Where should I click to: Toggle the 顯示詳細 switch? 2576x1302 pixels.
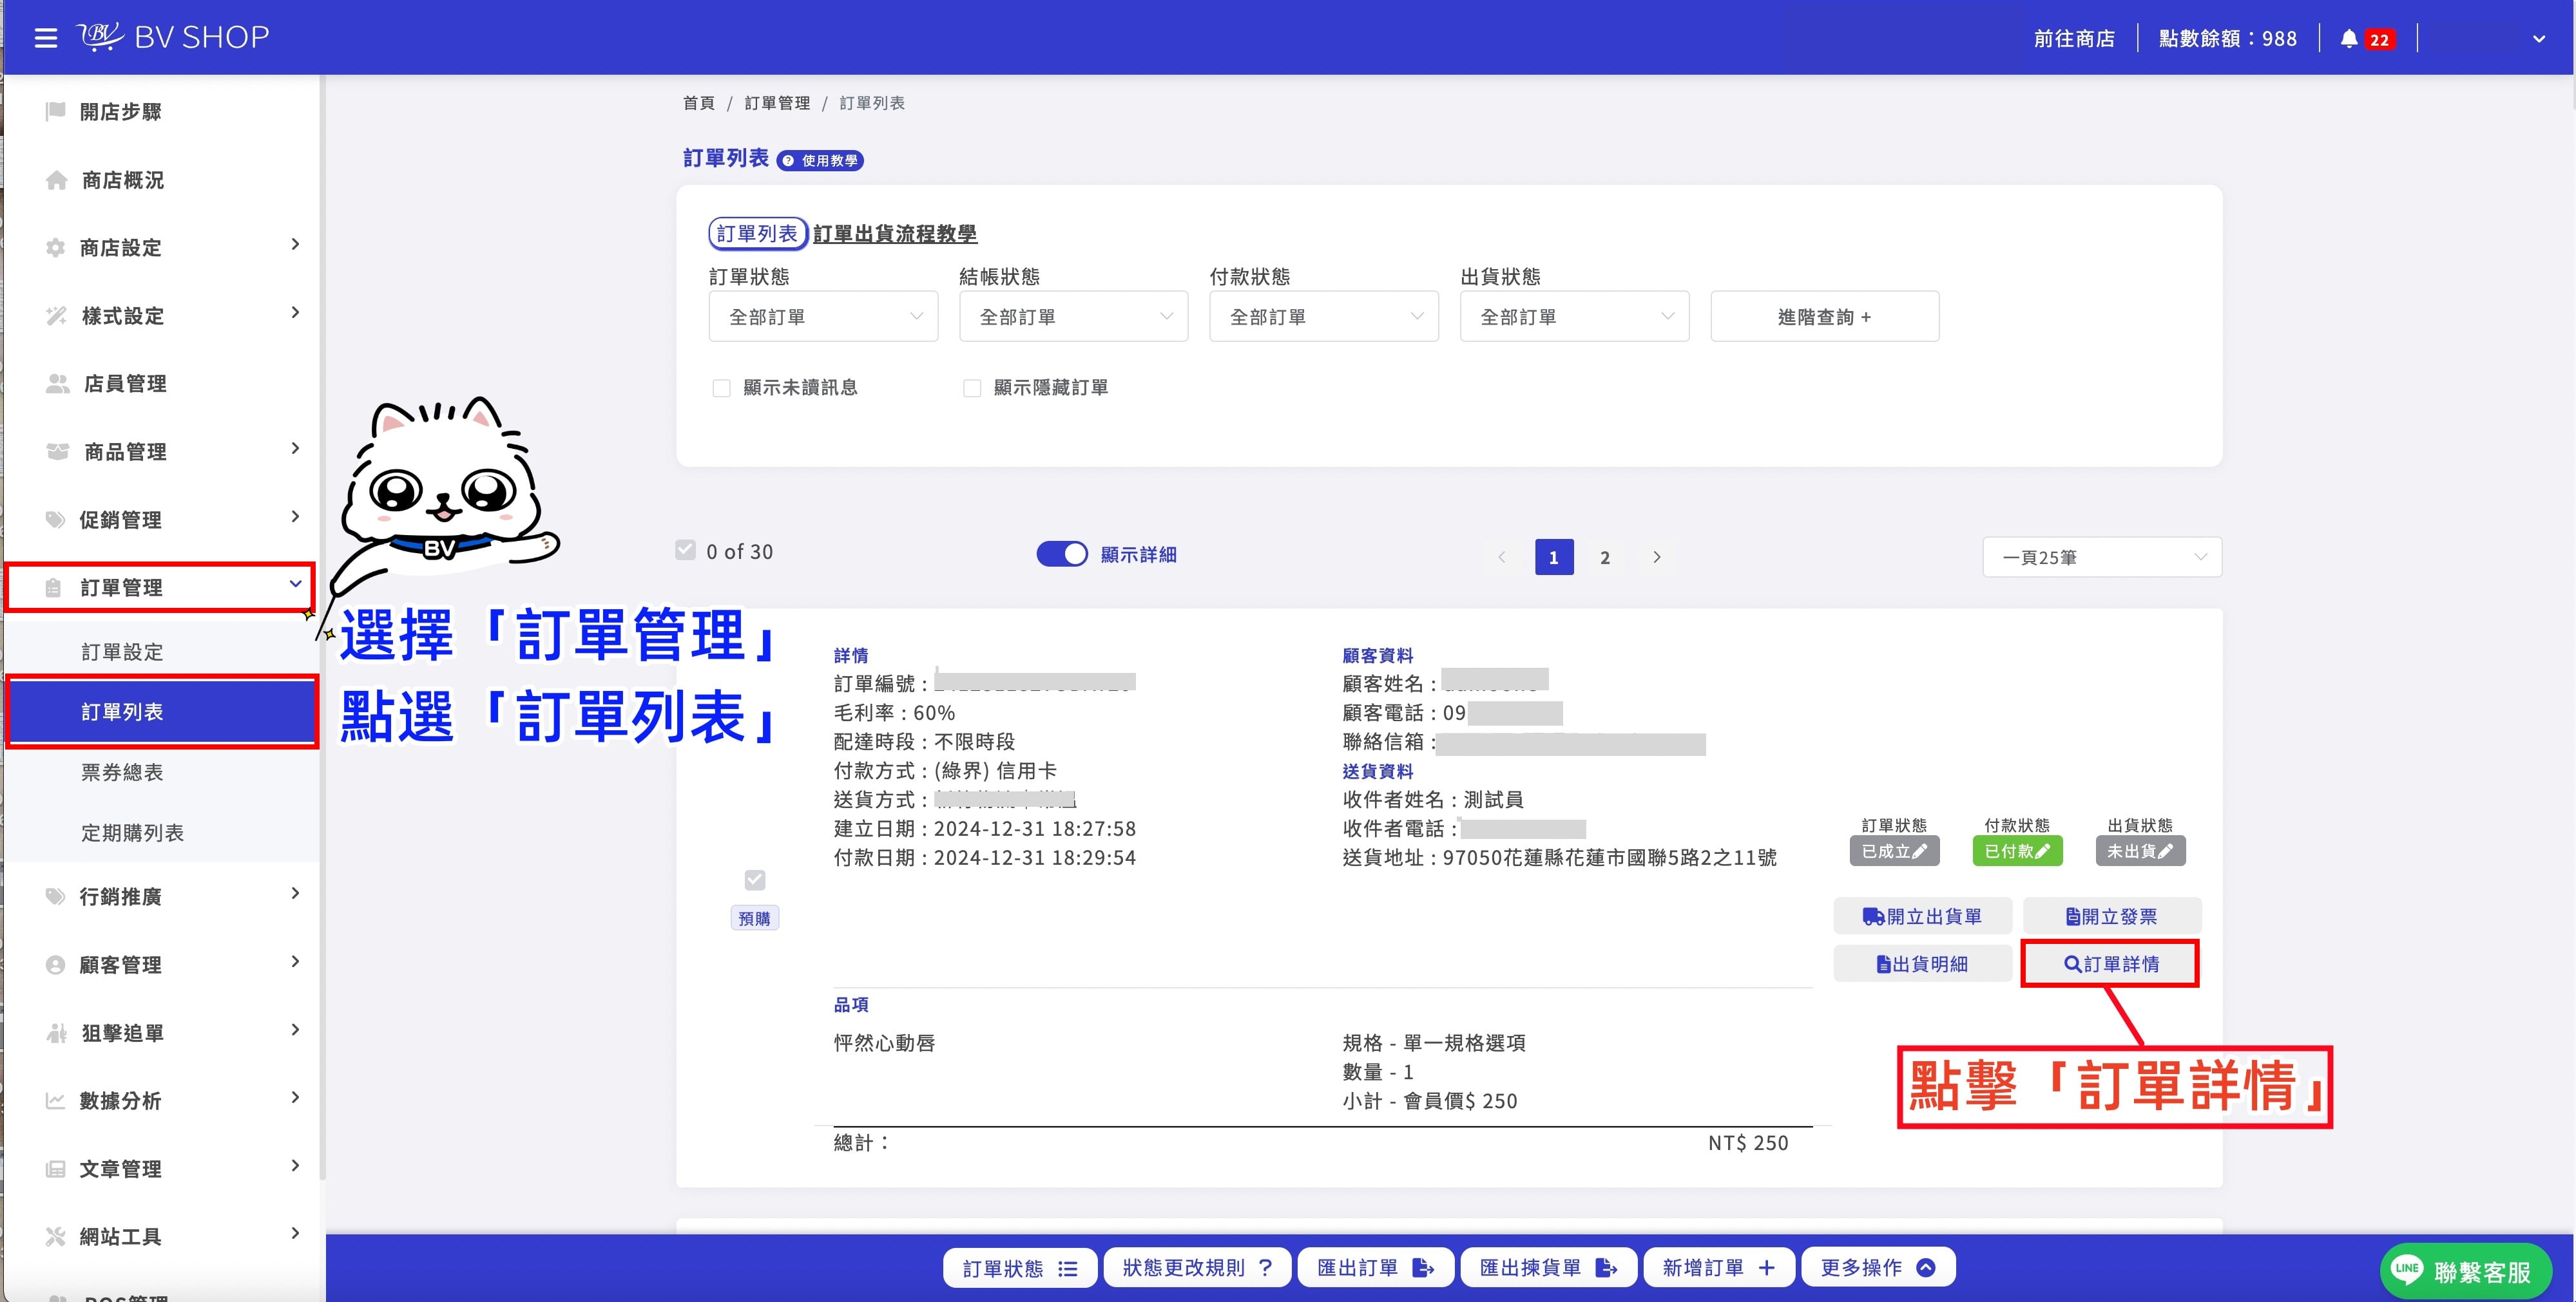1061,554
